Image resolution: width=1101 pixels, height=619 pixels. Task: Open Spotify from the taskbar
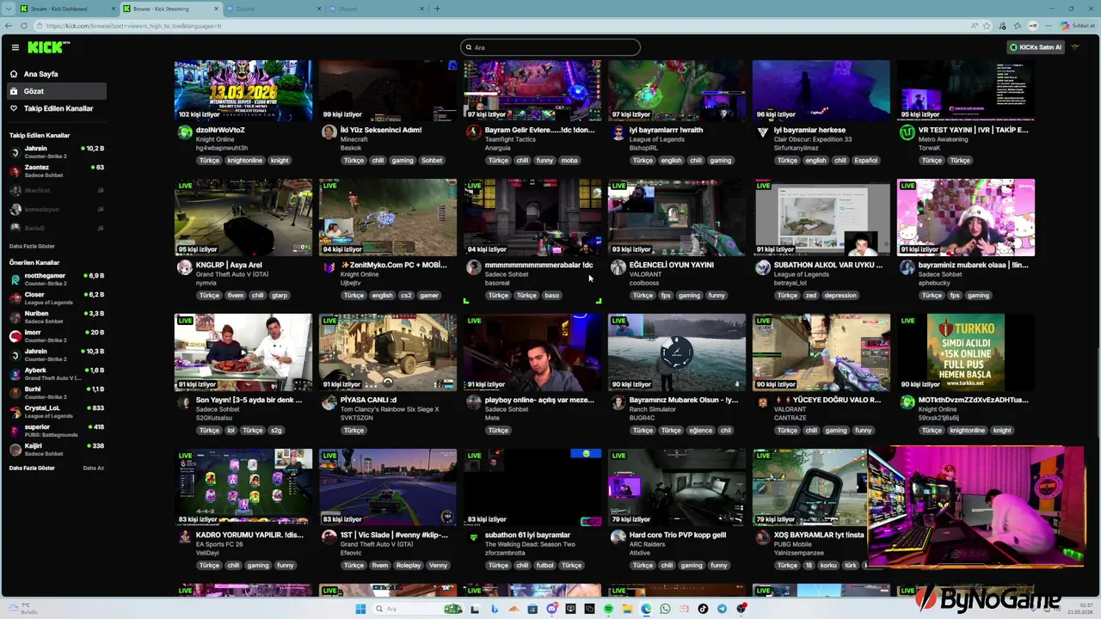608,609
